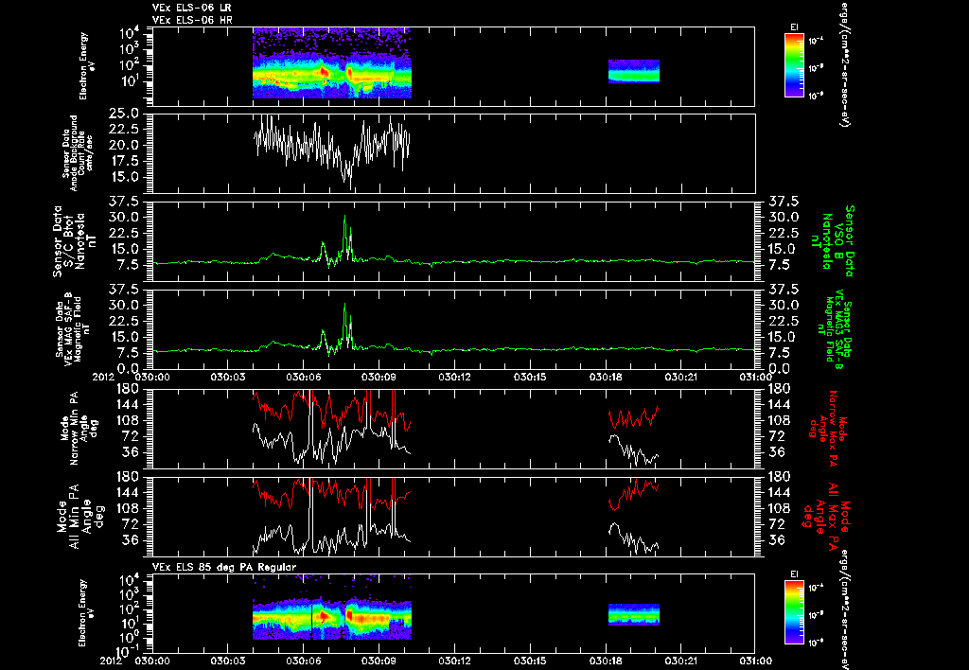The width and height of the screenshot is (969, 670).
Task: Select the top EI color scale bar
Action: point(794,65)
